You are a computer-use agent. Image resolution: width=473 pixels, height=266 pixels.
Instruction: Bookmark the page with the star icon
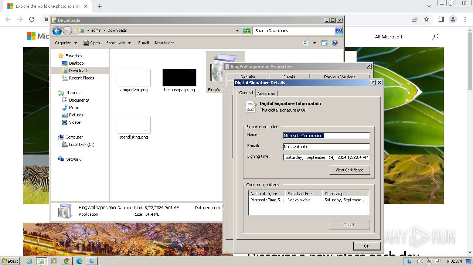pos(426,19)
